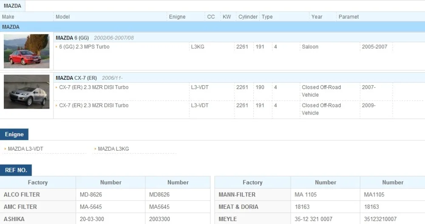Click the Model column header
This screenshot has width=425, height=224.
point(62,17)
